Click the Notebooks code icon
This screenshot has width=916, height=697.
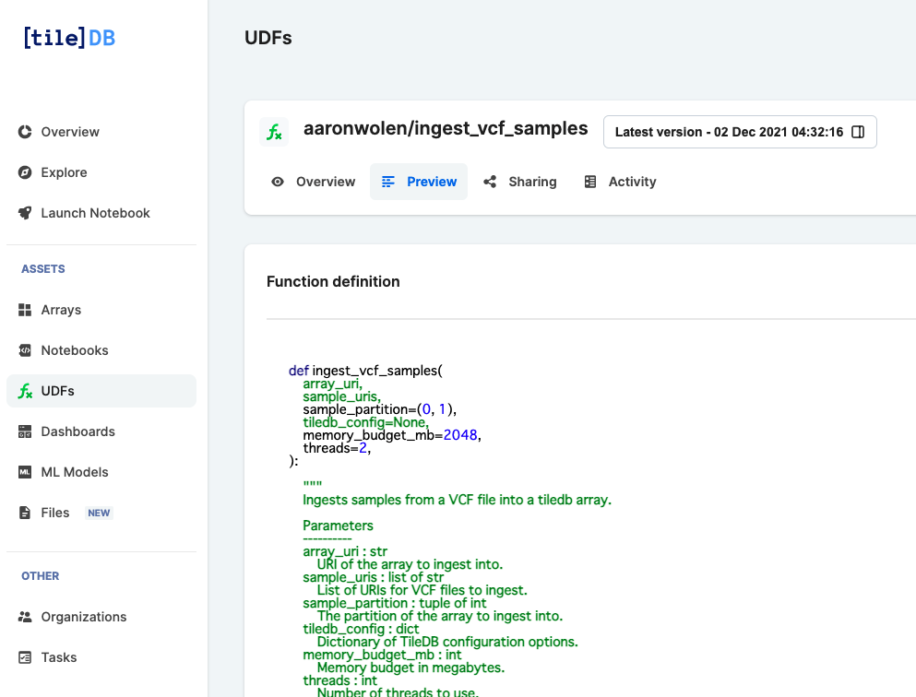click(26, 350)
